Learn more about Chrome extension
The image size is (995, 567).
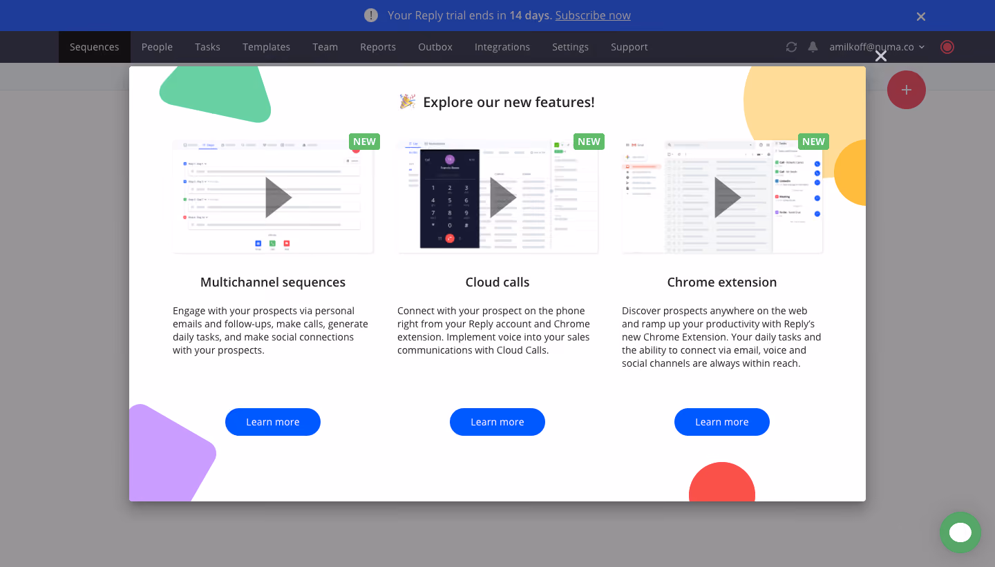click(722, 422)
